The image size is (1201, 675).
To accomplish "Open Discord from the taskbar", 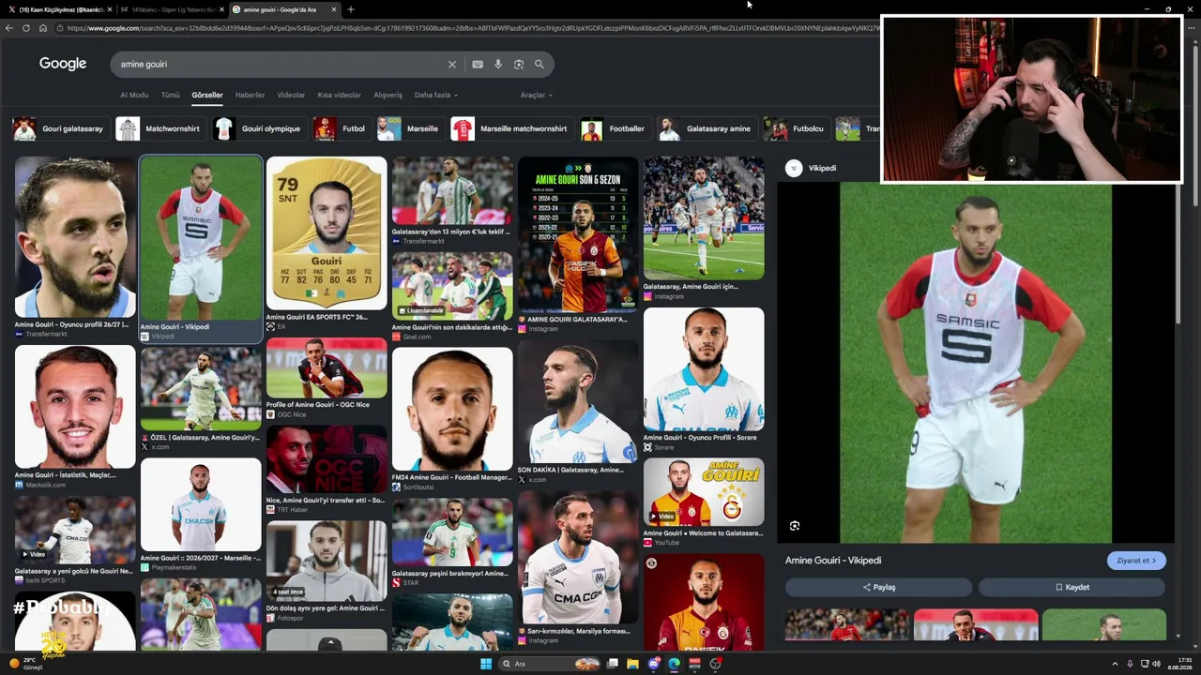I will (x=654, y=664).
